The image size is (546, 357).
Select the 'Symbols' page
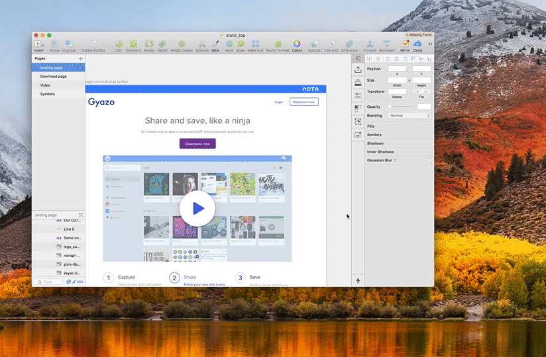point(58,94)
